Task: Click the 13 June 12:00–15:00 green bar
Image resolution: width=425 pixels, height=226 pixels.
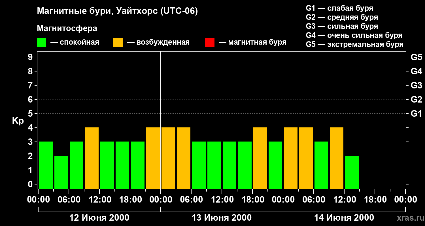Action: tap(229, 165)
